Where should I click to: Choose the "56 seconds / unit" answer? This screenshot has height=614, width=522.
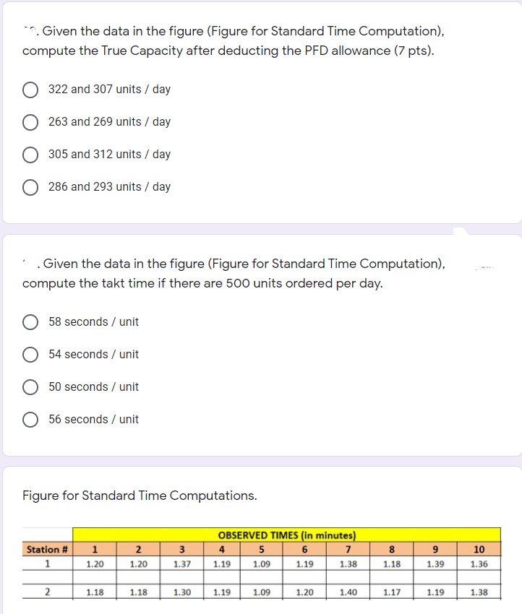point(30,420)
